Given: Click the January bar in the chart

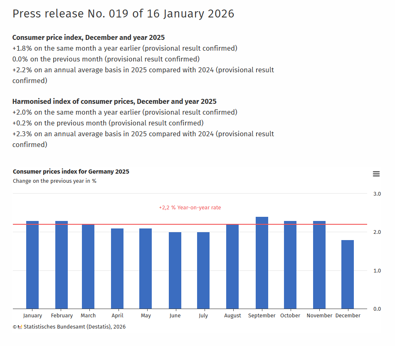Looking at the screenshot, I should (32, 266).
